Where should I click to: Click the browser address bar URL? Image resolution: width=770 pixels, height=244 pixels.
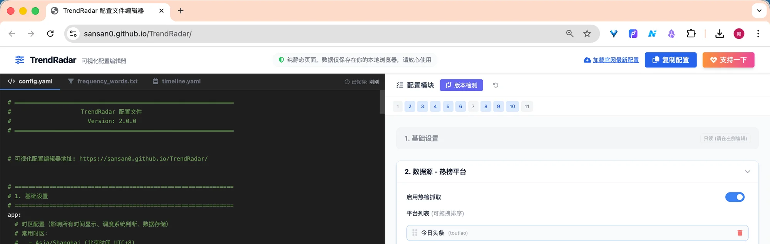138,34
